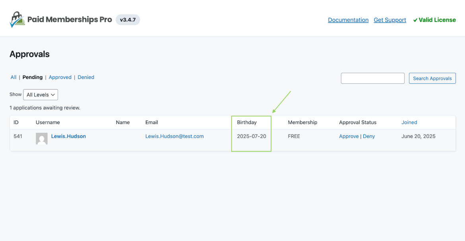Click the Birthday column header
Screen dimensions: 465x241
[x=247, y=122]
